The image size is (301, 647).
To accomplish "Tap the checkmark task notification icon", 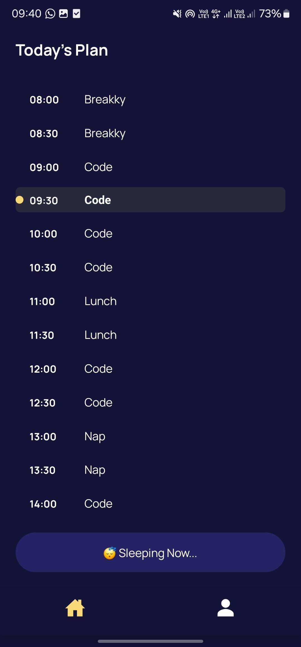I will 76,13.
